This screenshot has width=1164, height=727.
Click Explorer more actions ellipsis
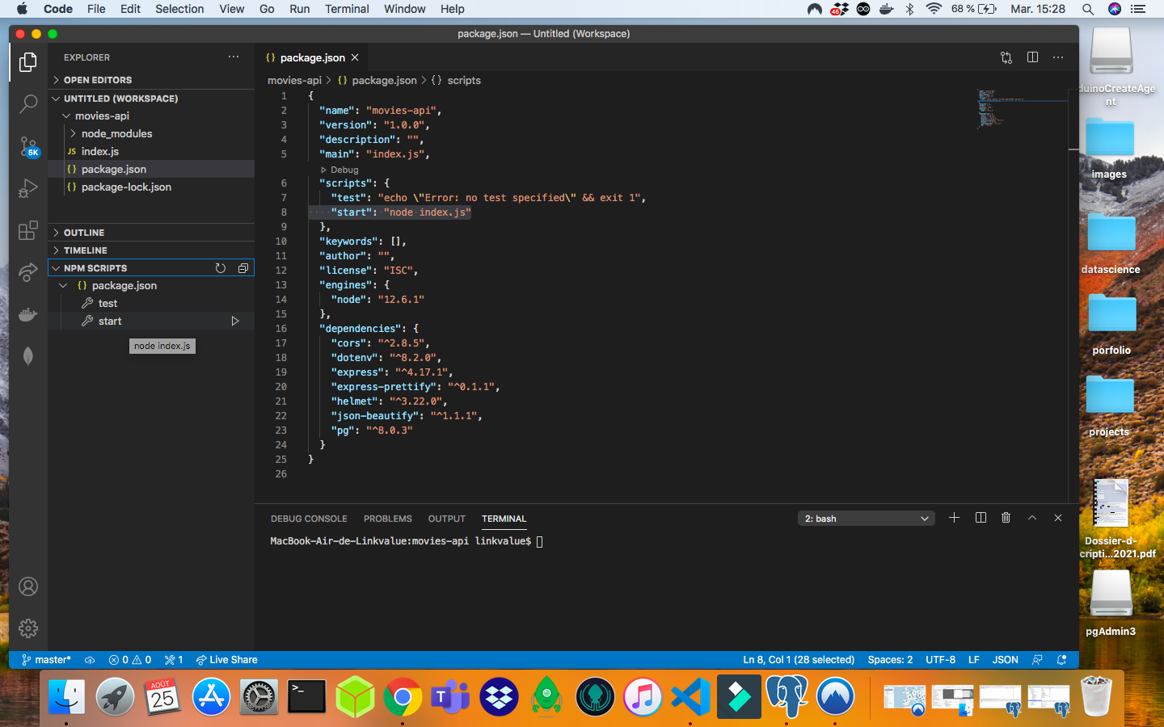click(234, 57)
